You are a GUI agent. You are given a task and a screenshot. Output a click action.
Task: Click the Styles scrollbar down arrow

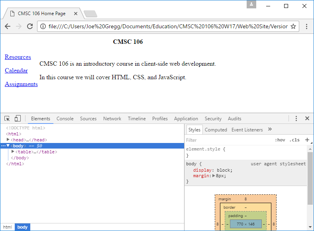pyautogui.click(x=310, y=227)
